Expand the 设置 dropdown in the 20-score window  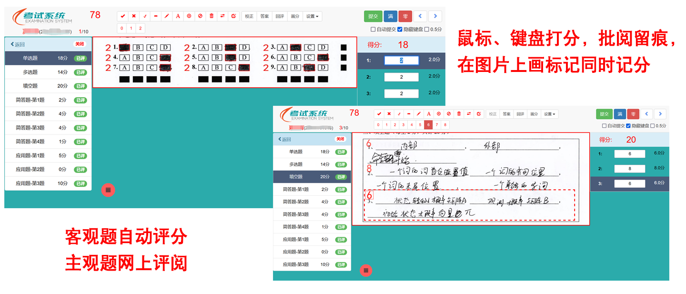click(x=550, y=114)
